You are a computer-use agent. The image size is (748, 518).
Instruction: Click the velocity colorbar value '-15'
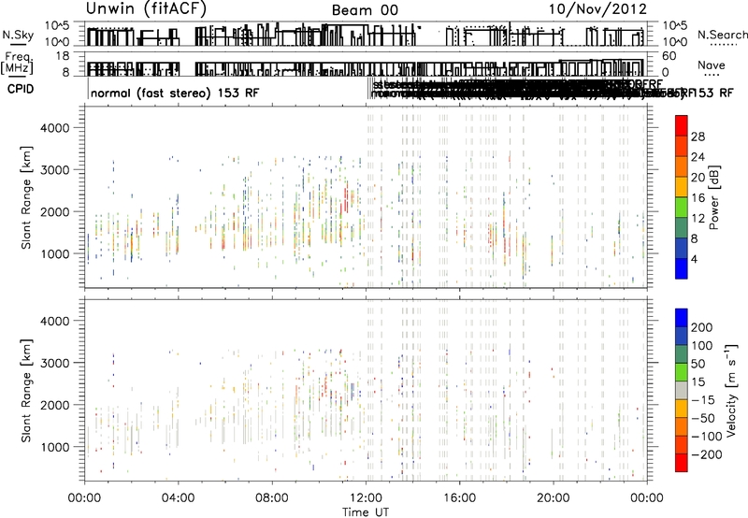[x=703, y=399]
